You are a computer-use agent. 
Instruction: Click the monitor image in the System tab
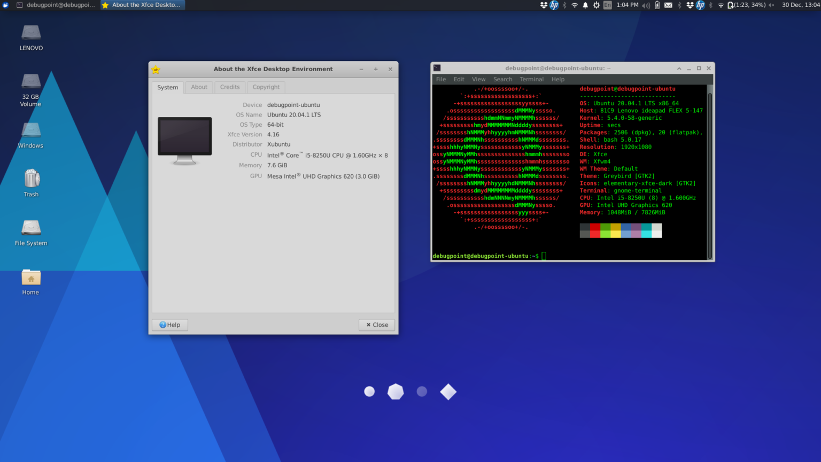pyautogui.click(x=184, y=141)
